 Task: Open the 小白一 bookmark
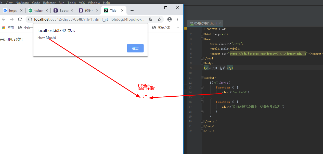point(26,28)
